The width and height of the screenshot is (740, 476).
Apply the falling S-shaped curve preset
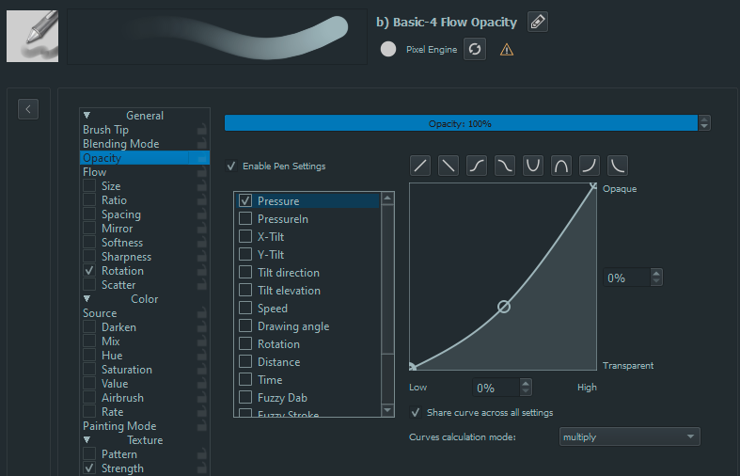tap(505, 166)
